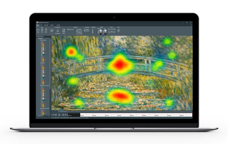The height and width of the screenshot is (144, 228).
Task: Jump to the timeline end
Action: 66,115
